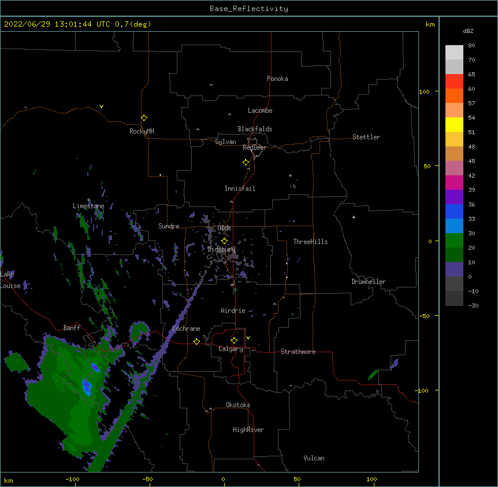Click the magenta 39-42 dBZ legend swatch
498x487 pixels.
[454, 182]
